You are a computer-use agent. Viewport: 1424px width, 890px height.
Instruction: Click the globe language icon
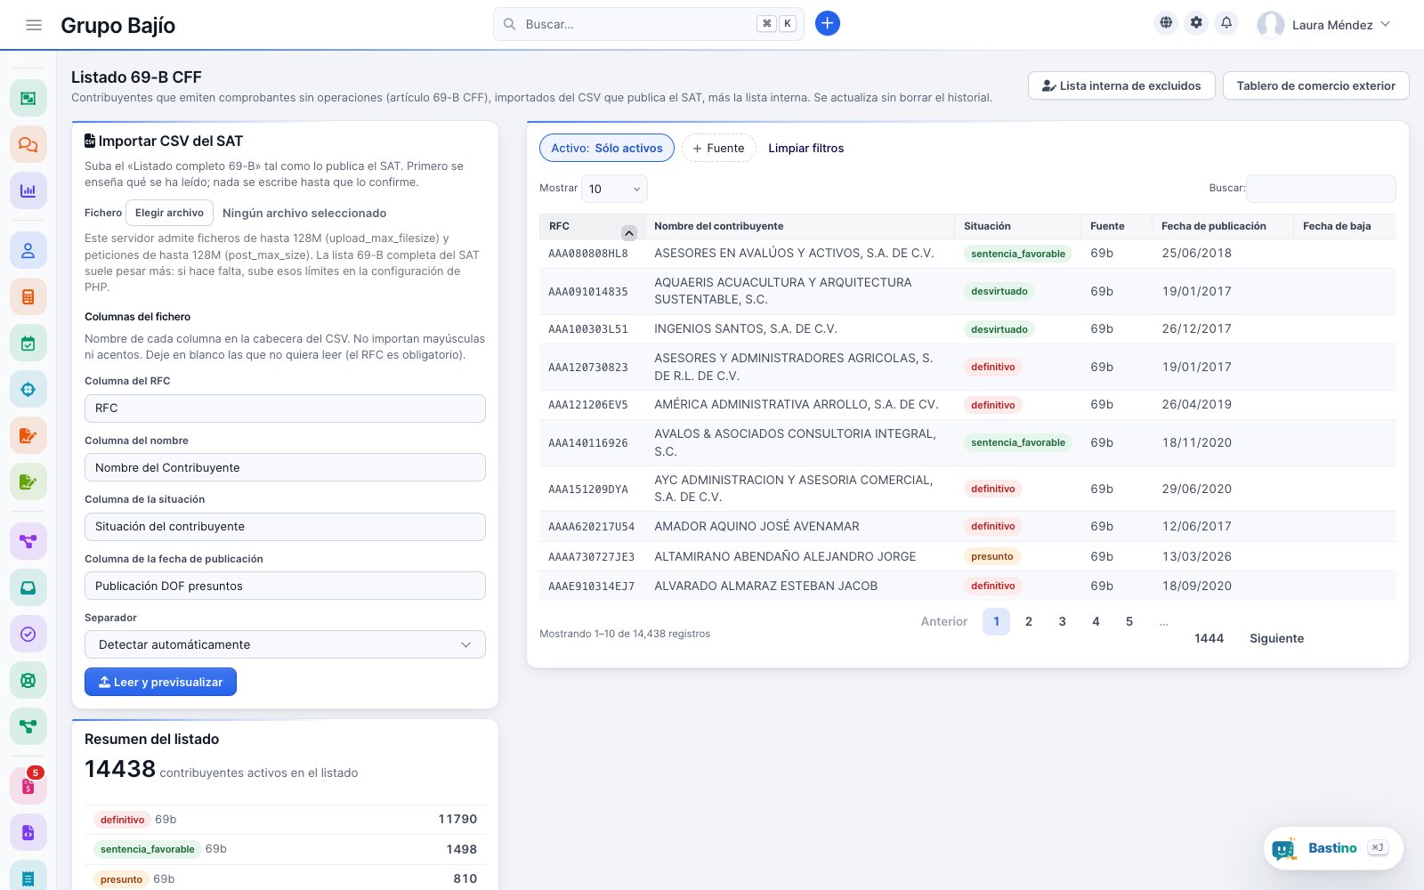(x=1166, y=23)
